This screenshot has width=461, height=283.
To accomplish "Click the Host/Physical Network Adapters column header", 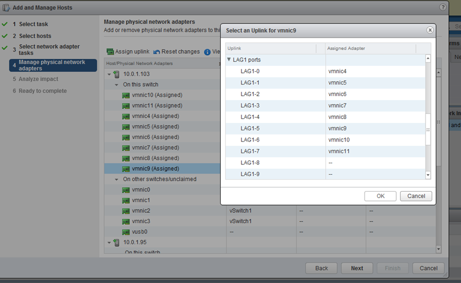I will [162, 64].
